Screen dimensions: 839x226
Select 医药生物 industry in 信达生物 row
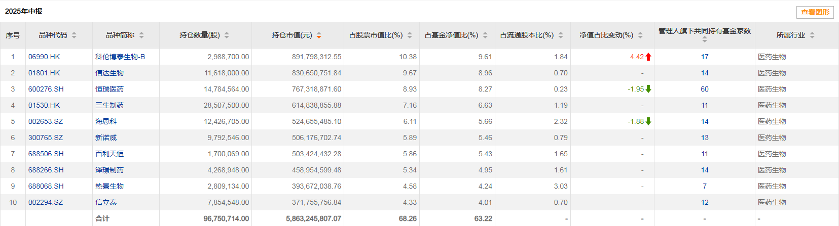pos(772,73)
